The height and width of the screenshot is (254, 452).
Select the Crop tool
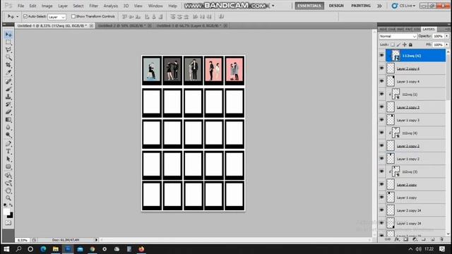[8, 65]
